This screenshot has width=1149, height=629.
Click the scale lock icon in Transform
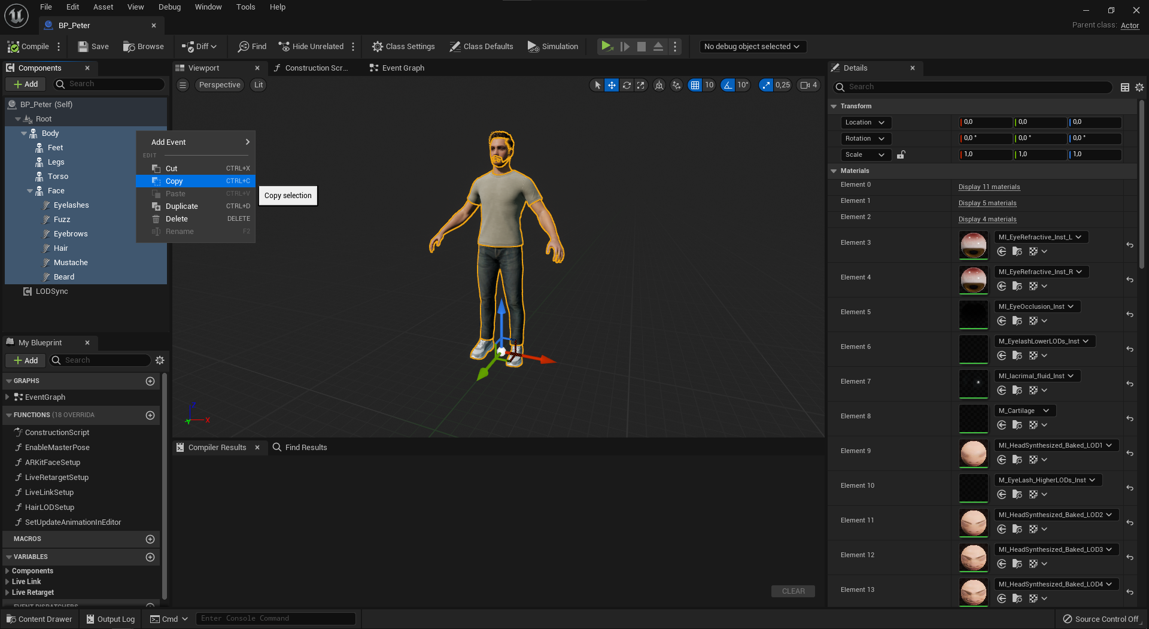[x=901, y=154]
